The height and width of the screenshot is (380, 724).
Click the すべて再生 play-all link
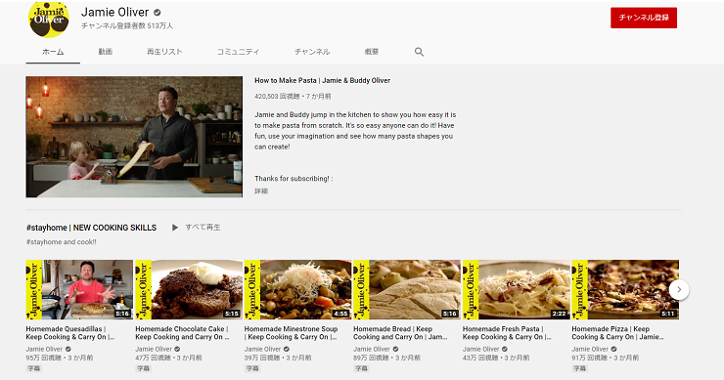[x=203, y=228]
